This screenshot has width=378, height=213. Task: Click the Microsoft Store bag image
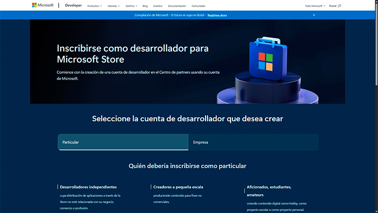pyautogui.click(x=268, y=58)
